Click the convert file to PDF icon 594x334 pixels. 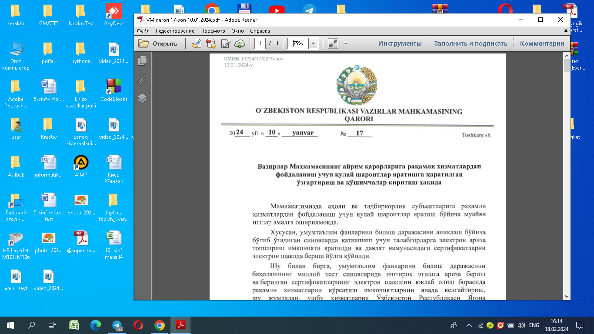(197, 43)
